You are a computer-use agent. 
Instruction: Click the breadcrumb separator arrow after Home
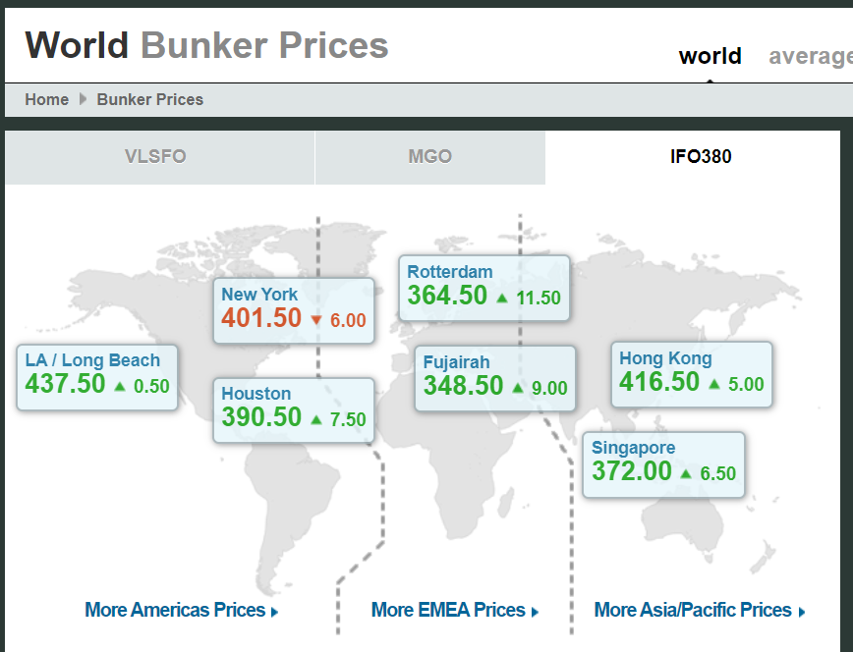click(x=83, y=99)
